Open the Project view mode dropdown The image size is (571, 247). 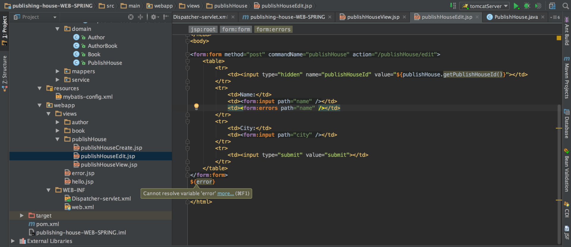55,17
